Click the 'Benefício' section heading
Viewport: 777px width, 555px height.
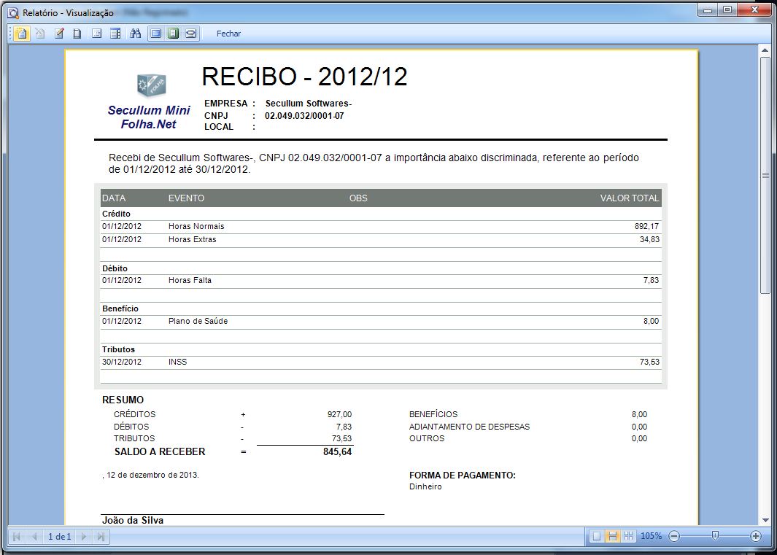(120, 308)
